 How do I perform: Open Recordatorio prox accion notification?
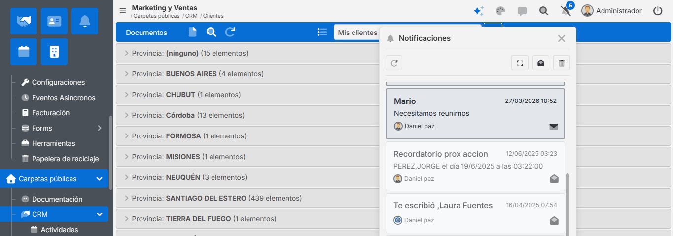point(475,167)
